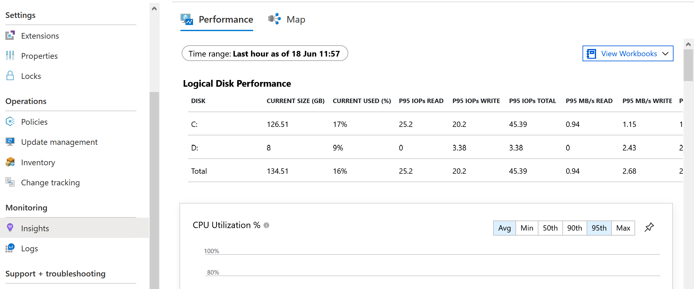Screen dimensions: 694x289
Task: Click the Locks padlock icon
Action: [10, 76]
